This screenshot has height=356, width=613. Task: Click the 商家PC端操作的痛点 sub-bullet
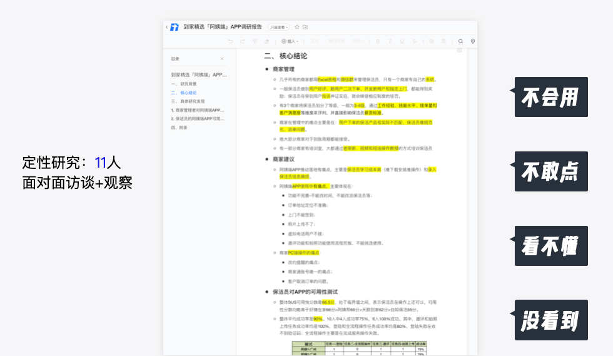pos(299,253)
